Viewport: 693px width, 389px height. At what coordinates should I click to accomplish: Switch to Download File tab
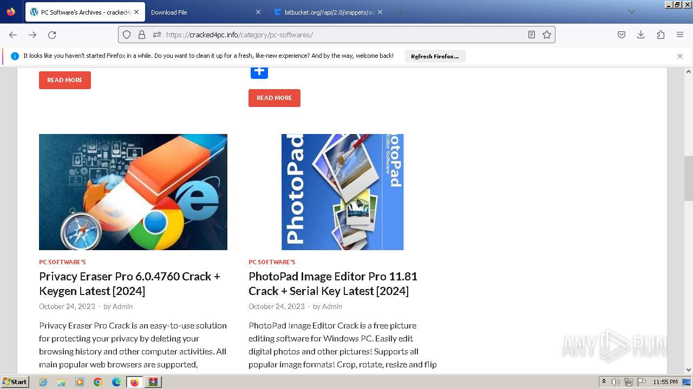point(206,12)
